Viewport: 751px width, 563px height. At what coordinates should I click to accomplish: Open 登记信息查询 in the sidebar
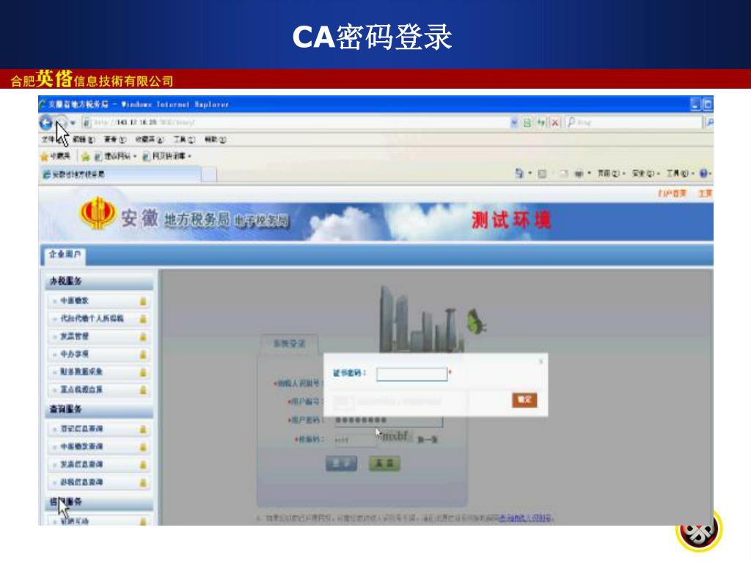[x=81, y=428]
